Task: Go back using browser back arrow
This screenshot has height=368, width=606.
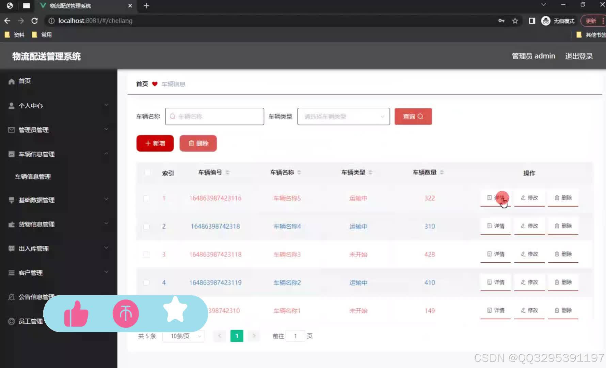Action: (7, 21)
